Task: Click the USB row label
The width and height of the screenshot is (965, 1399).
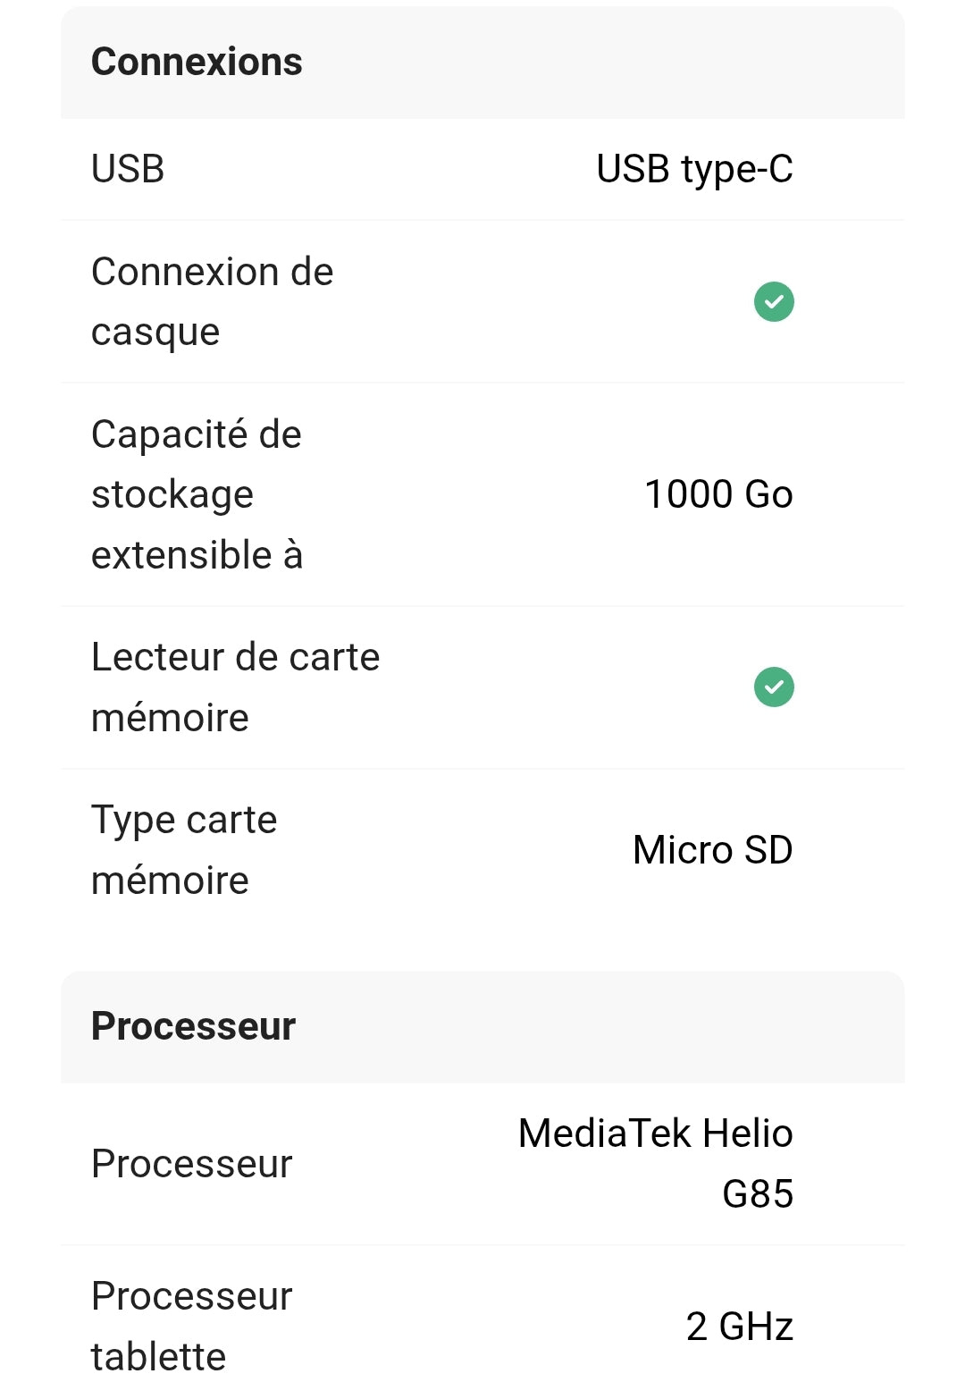Action: (x=128, y=169)
